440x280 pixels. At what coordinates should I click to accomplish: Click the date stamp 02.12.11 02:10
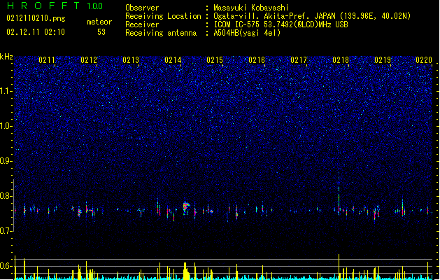click(36, 32)
